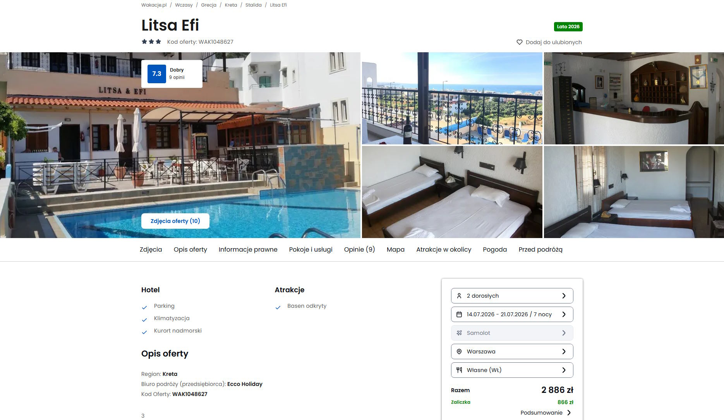724x420 pixels.
Task: Open Zdjęcia oferty (10) photo gallery button
Action: [x=175, y=221]
